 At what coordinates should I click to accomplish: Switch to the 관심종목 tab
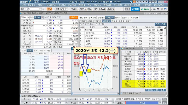(84, 17)
